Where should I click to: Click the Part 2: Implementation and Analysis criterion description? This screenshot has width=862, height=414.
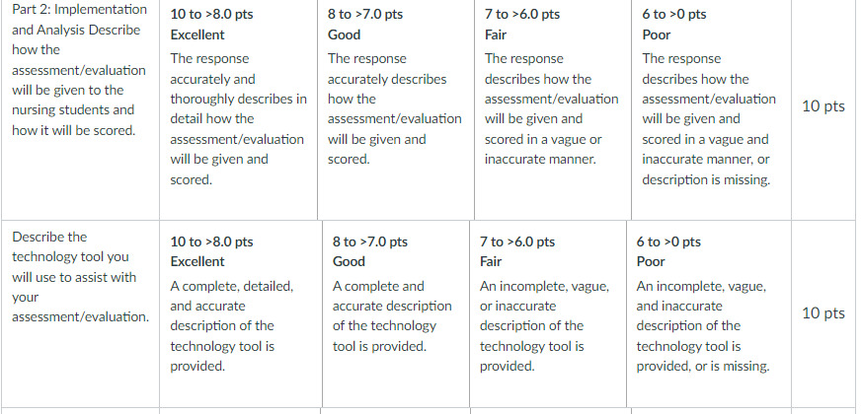(79, 70)
